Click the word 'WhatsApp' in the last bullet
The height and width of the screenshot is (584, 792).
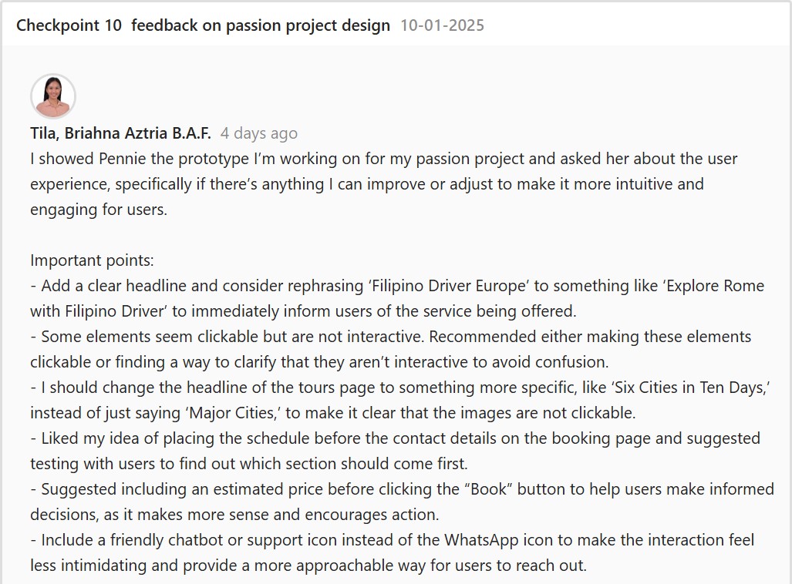(477, 540)
